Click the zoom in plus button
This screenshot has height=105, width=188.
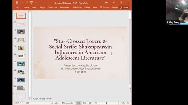point(118,103)
